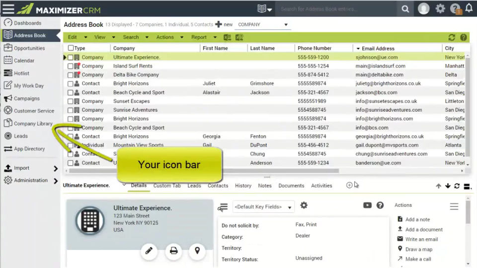Print the Ultimate Experience card
477x268 pixels.
click(173, 251)
